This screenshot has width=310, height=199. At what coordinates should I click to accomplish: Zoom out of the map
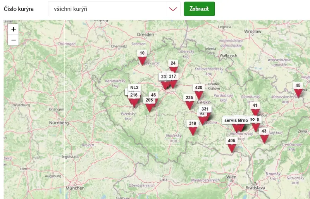(x=14, y=40)
